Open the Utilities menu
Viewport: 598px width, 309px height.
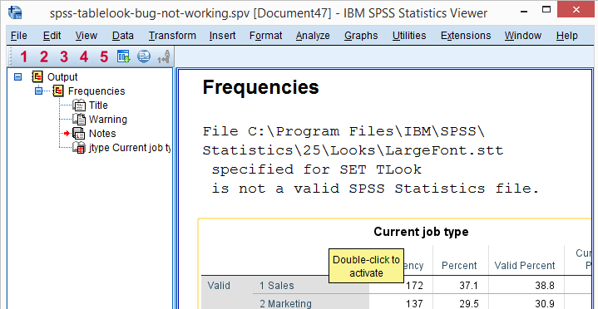pos(409,36)
